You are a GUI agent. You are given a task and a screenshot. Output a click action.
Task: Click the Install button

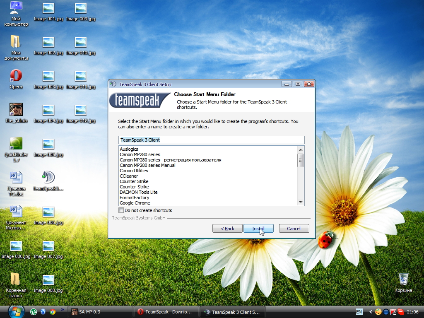258,229
